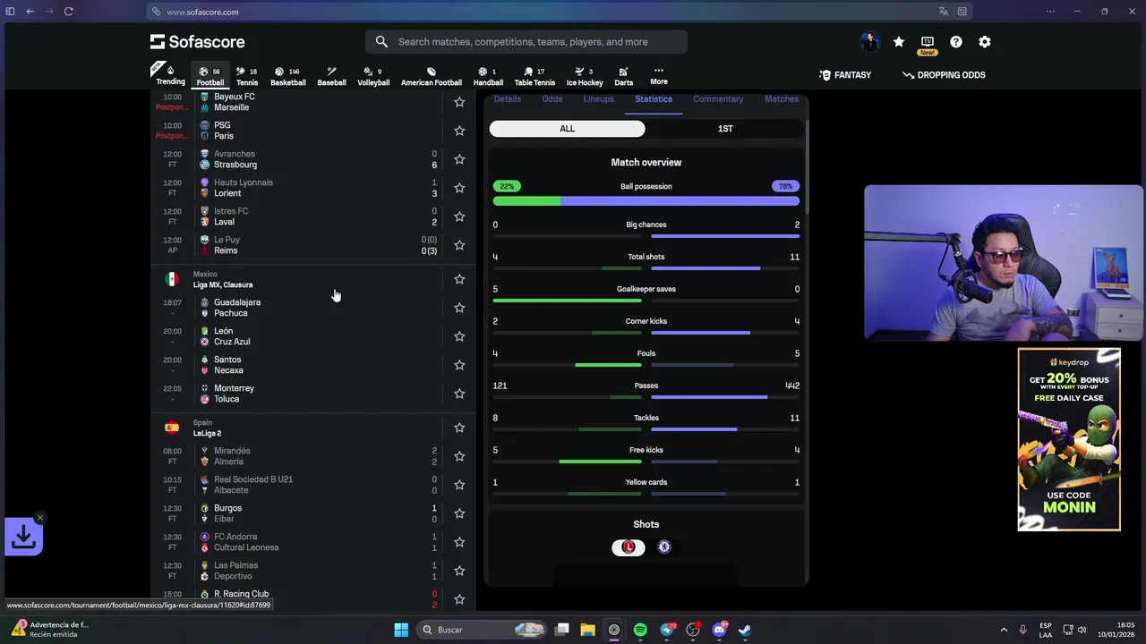Click the Sofascore logo

(197, 42)
